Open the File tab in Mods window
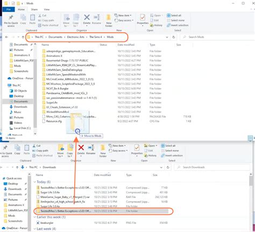Viewport: 255px width, 232px height. [9, 10]
